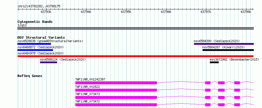Open transcript label TWF1|NM_002822
Viewport: 262px width, 108px height.
tap(88, 87)
